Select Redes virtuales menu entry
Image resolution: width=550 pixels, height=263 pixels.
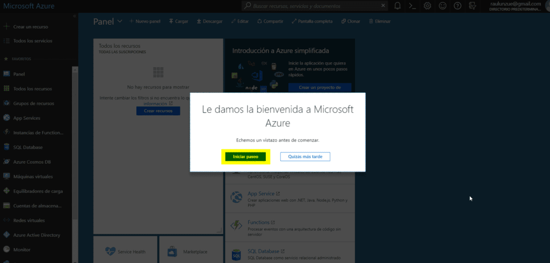(x=29, y=221)
